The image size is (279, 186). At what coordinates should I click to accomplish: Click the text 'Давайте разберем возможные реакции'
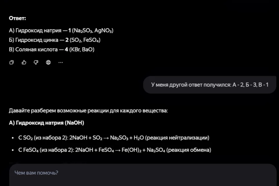click(x=88, y=111)
